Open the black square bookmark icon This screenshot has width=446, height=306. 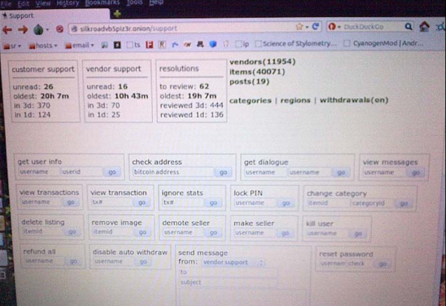pyautogui.click(x=117, y=45)
